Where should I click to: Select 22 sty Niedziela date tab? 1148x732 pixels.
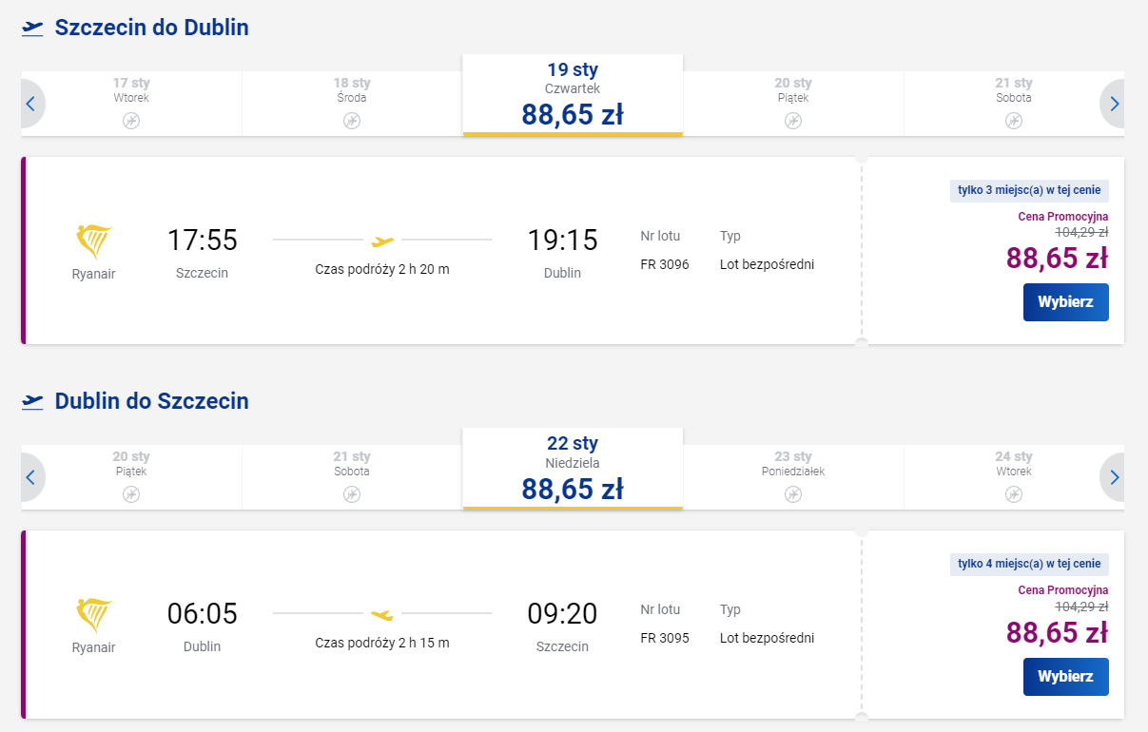573,469
